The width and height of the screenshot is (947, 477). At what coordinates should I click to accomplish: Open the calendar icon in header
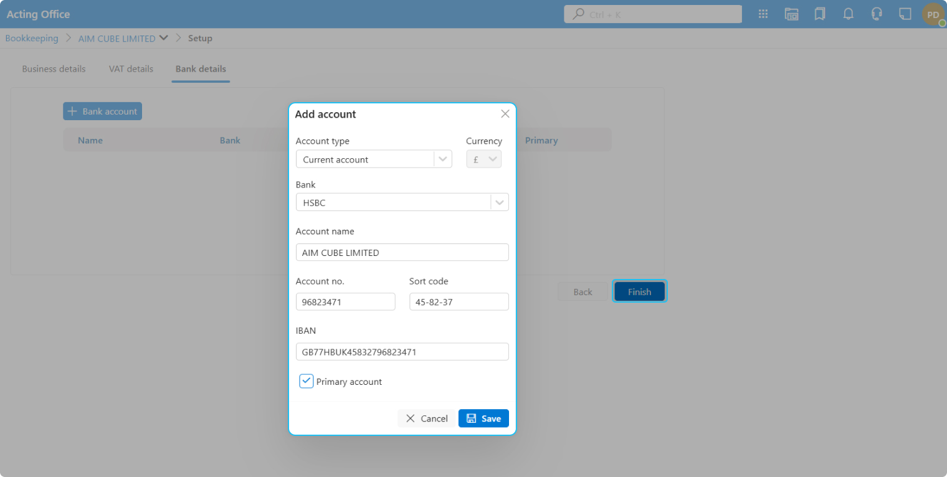coord(791,14)
